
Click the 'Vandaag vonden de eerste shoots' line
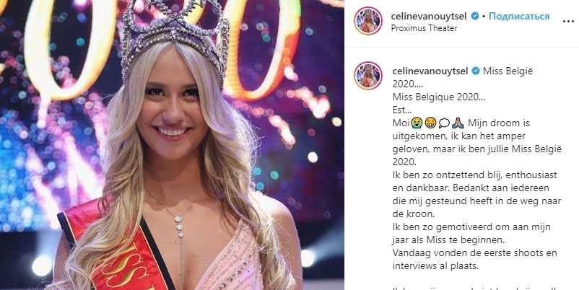click(x=474, y=253)
